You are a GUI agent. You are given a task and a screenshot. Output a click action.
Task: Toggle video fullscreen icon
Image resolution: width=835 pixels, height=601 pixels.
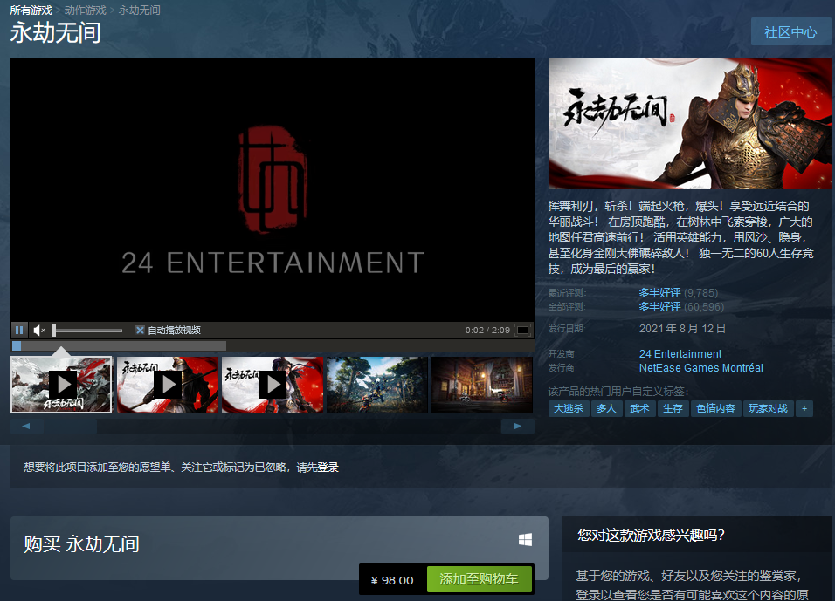(523, 331)
